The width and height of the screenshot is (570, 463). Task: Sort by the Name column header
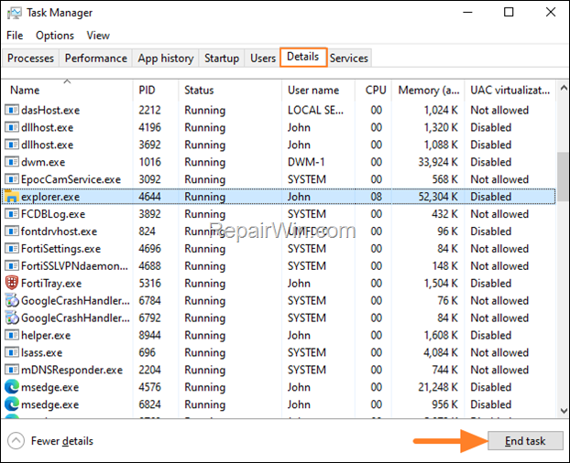(68, 90)
